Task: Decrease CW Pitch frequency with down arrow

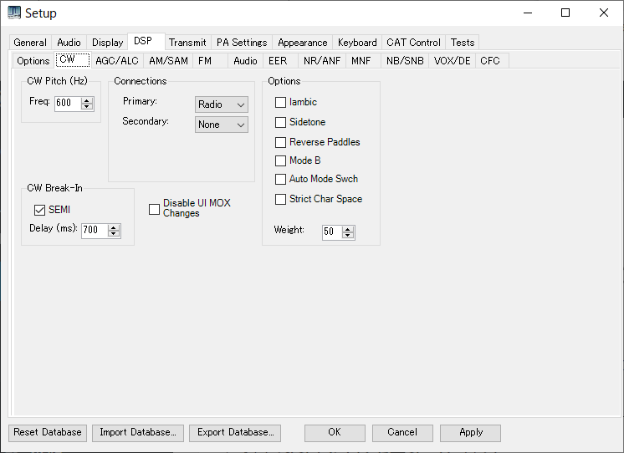Action: pos(87,107)
